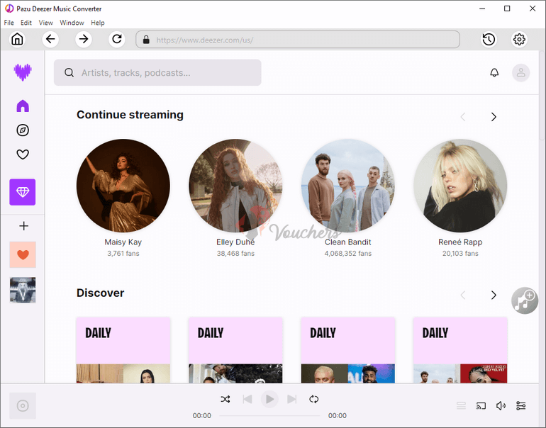Open Reneé Rapp artist picture
The image size is (546, 428).
coord(460,186)
